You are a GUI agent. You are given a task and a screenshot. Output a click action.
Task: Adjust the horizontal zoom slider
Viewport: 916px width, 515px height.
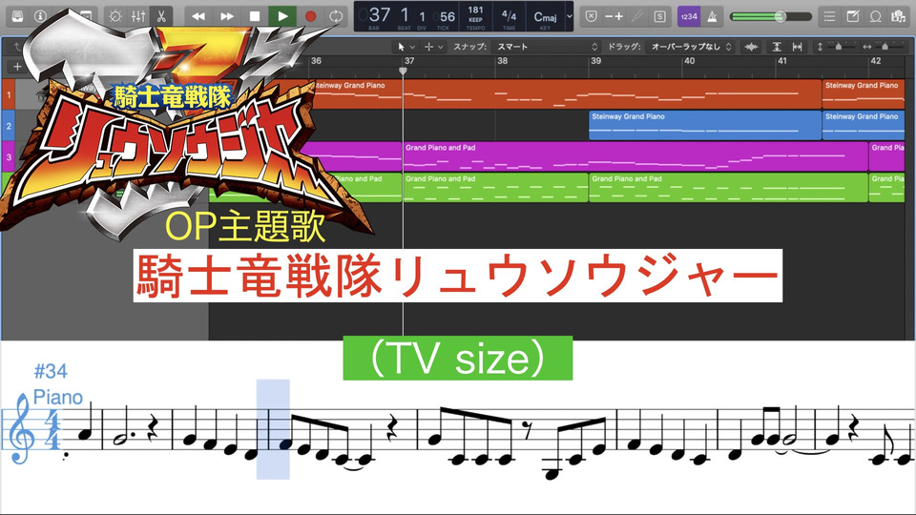885,47
